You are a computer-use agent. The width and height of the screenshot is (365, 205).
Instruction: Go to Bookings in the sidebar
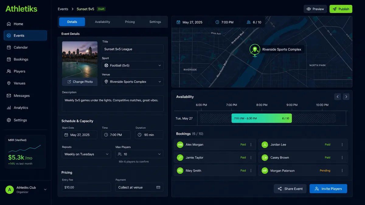click(25, 59)
